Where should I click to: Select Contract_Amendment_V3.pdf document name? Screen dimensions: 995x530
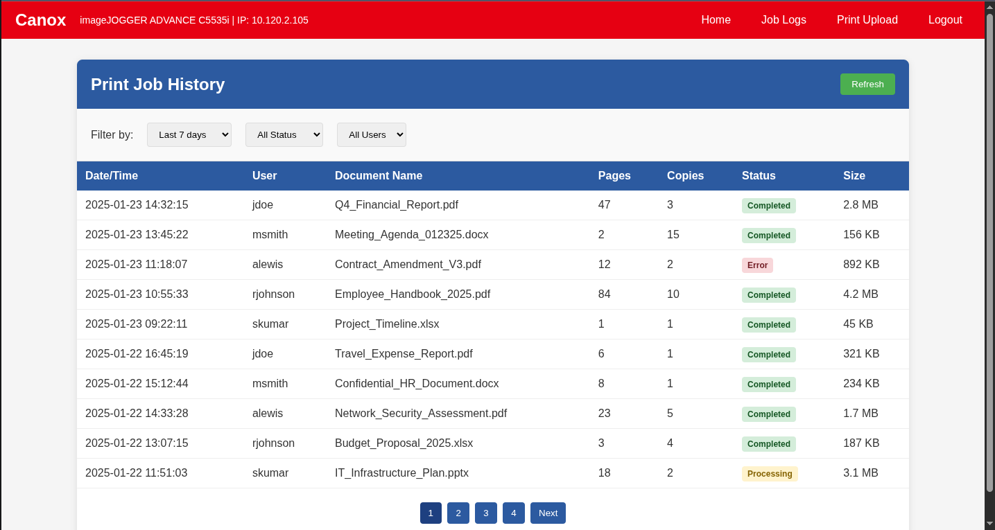(x=408, y=265)
